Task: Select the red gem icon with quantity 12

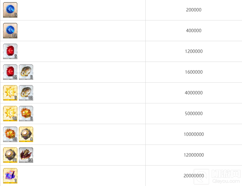Action: tap(10, 72)
